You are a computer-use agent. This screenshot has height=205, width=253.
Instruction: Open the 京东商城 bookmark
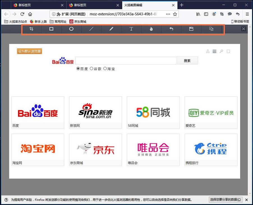[x=78, y=22]
